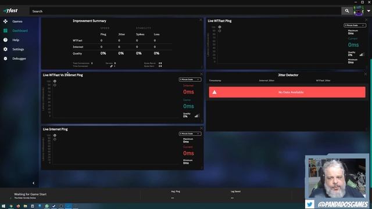This screenshot has width=372, height=209.
Task: Click the Timestamp column header in Jitter Detector
Action: 215,81
